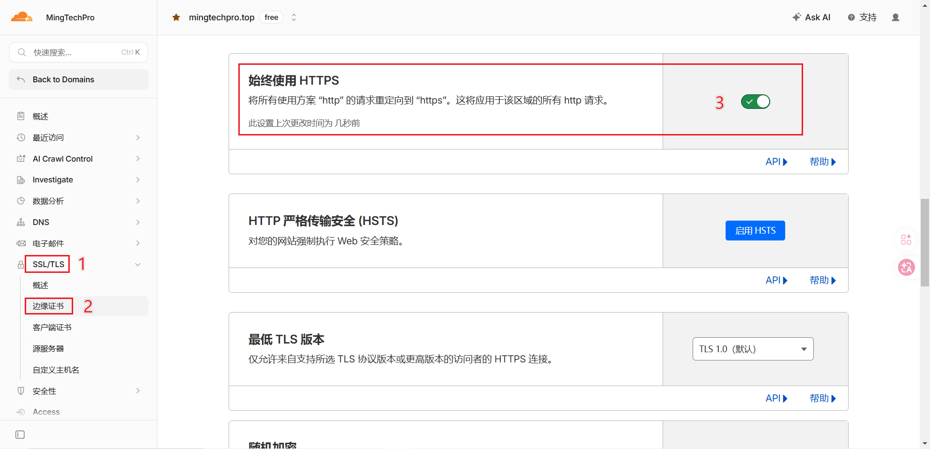Open 帮助 link under 最低 TLS 版本
The image size is (930, 449).
[x=822, y=398]
